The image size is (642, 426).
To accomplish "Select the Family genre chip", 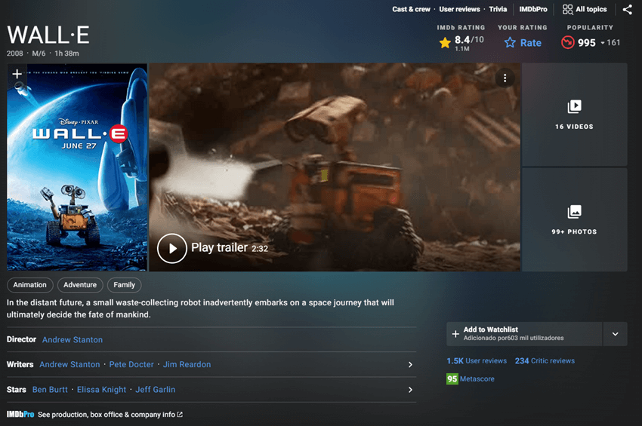I will pyautogui.click(x=124, y=285).
